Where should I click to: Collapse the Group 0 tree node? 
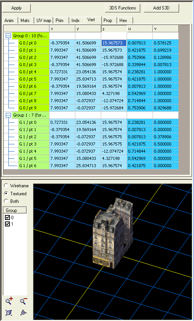[x=8, y=36]
